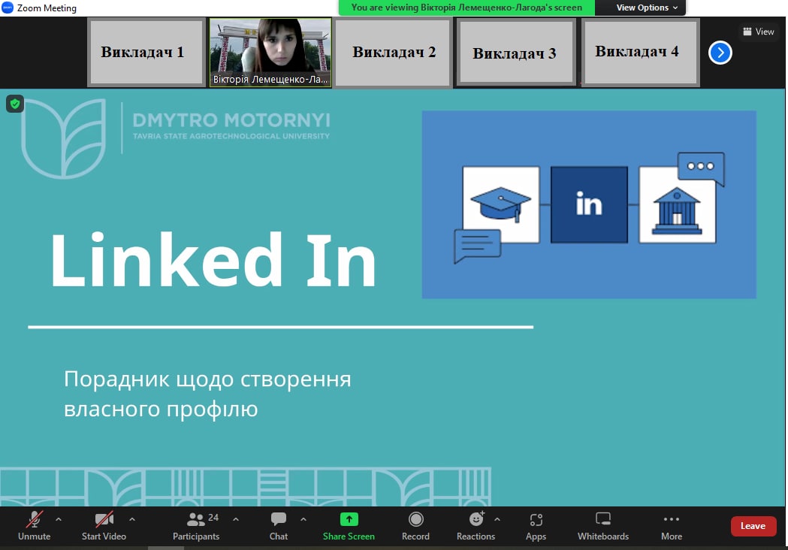The image size is (788, 550).
Task: Expand Chat options chevron
Action: coord(303,519)
